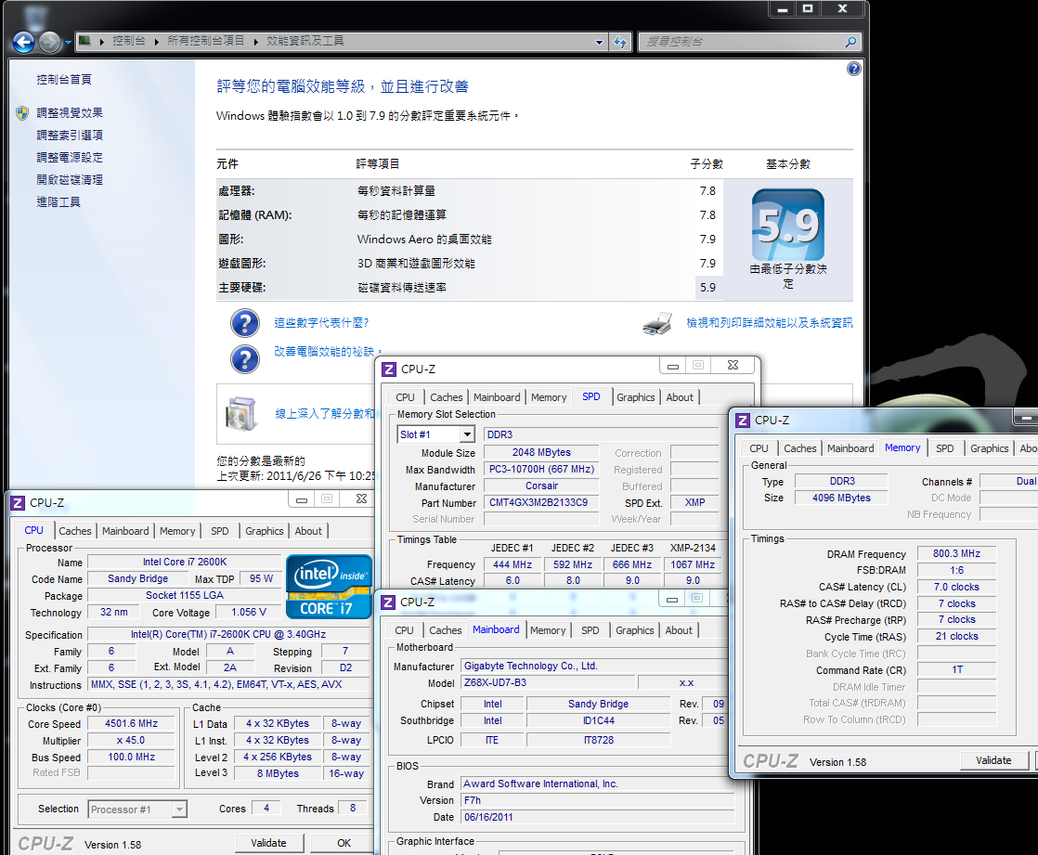Click the CPU-Z Z icon in the Mainboard window title bar
This screenshot has width=1038, height=855.
point(389,602)
